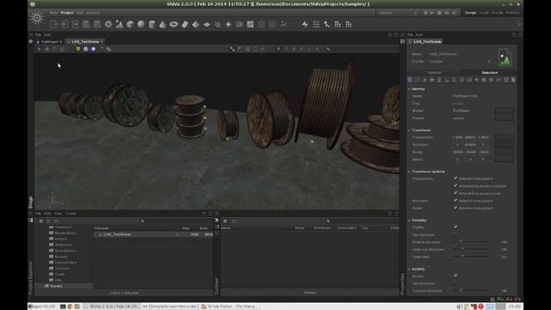This screenshot has height=310, width=551.
Task: Create a torus primitive from toolbar
Action: (x=174, y=24)
